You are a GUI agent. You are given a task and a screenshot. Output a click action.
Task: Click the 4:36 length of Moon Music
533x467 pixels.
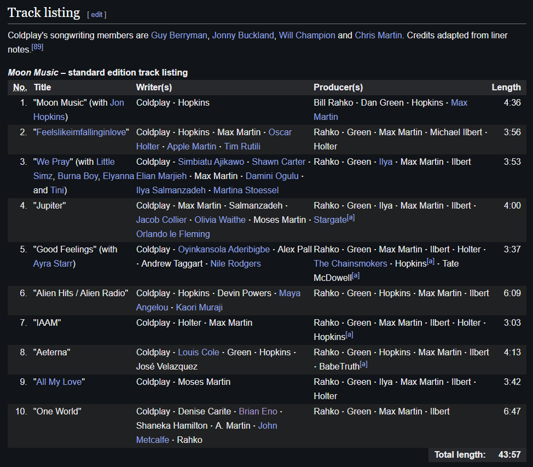coord(512,103)
